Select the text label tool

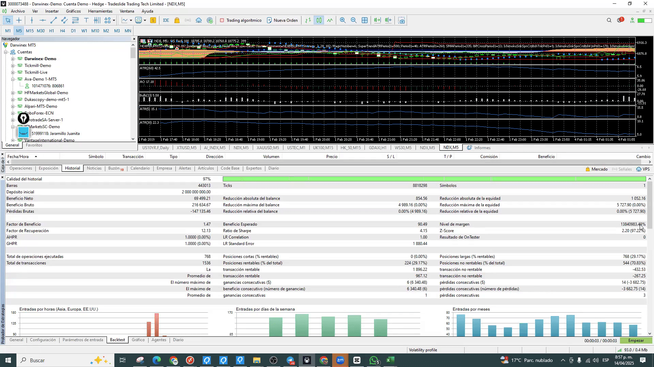coord(86,20)
